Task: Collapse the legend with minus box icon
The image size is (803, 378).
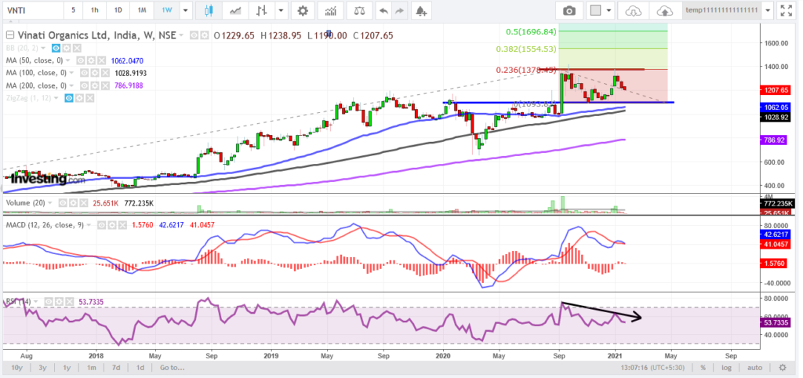Action: coord(9,35)
